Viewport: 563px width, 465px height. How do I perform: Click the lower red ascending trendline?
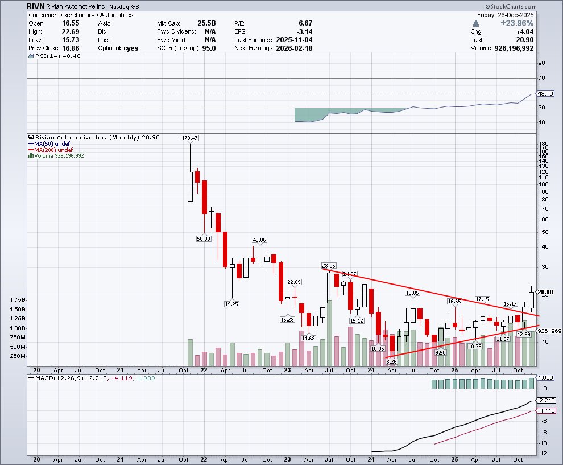click(x=462, y=341)
